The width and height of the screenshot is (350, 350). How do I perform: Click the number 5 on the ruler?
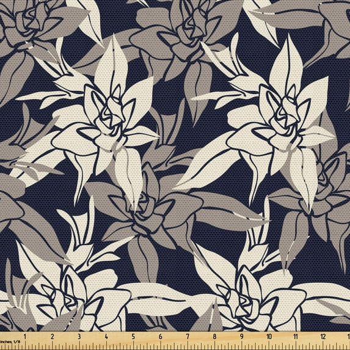click(x=133, y=337)
